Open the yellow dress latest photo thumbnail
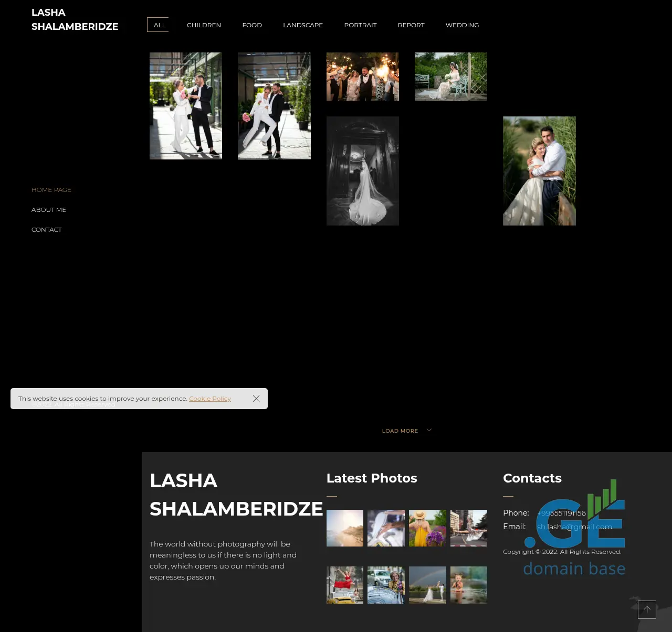Screen dimensions: 672x632 pyautogui.click(x=427, y=528)
